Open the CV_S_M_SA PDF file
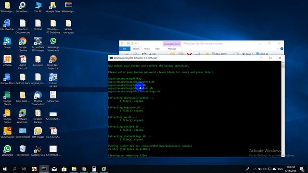The width and height of the screenshot is (308, 173). pos(53,133)
